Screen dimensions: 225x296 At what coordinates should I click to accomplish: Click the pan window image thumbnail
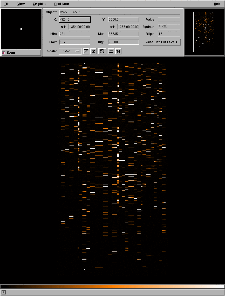[x=204, y=32]
